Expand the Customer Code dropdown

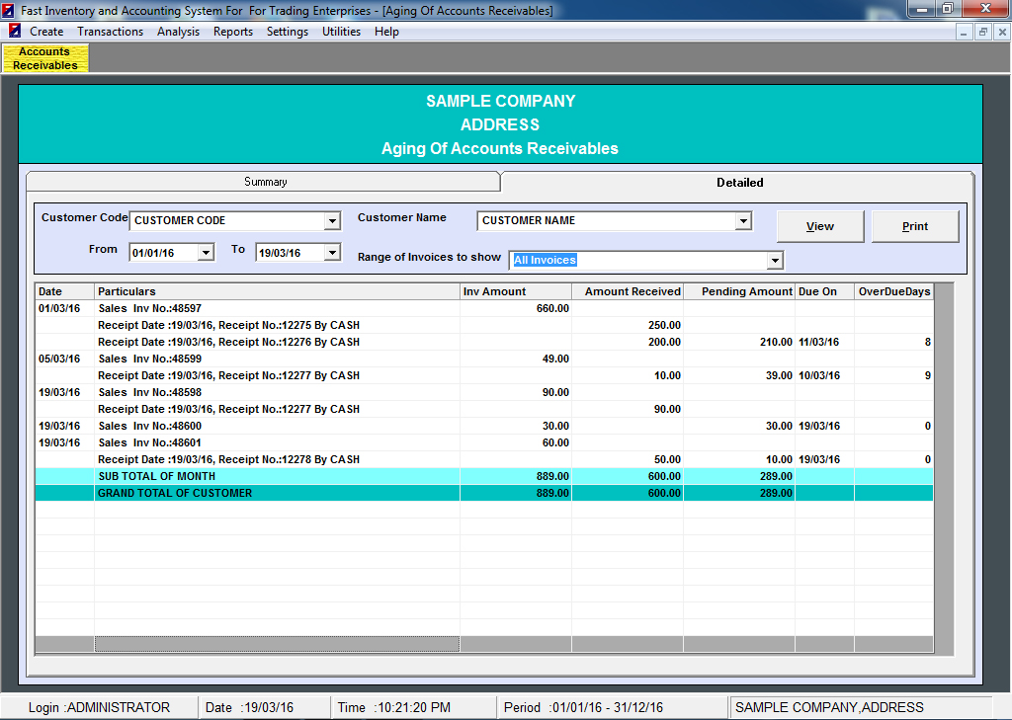332,221
